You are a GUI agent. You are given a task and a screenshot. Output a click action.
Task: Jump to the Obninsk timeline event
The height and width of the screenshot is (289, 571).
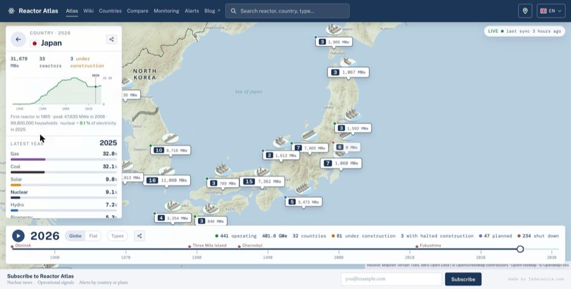(x=21, y=246)
